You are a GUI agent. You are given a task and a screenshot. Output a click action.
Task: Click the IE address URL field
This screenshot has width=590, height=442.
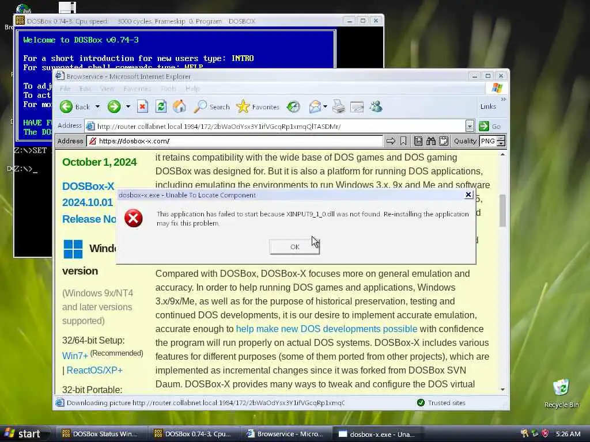(x=275, y=126)
